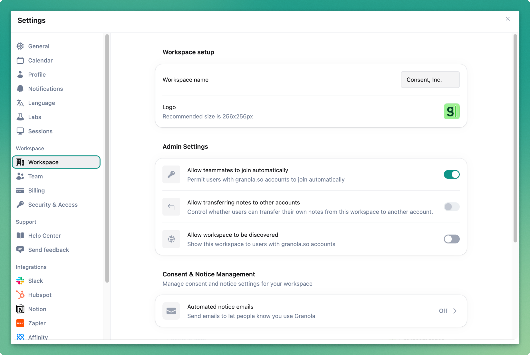Click the sidebar vertical scrollbar
The width and height of the screenshot is (530, 355).
[x=107, y=158]
